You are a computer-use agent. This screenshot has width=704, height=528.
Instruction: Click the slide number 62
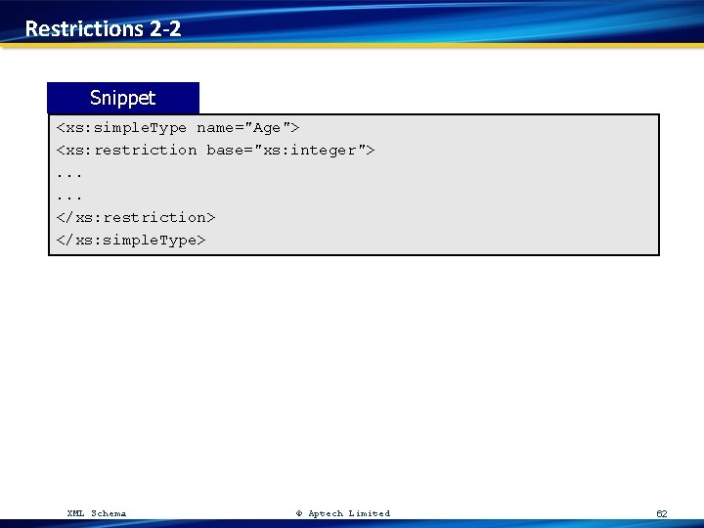662,513
